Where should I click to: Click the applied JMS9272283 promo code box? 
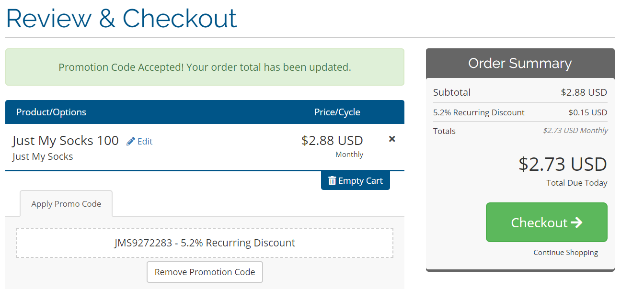(205, 243)
